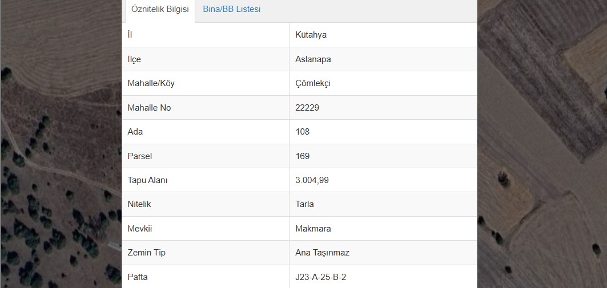The image size is (607, 288).
Task: Select the Zemin Tip value Ana Taşınmaz
Action: [322, 253]
